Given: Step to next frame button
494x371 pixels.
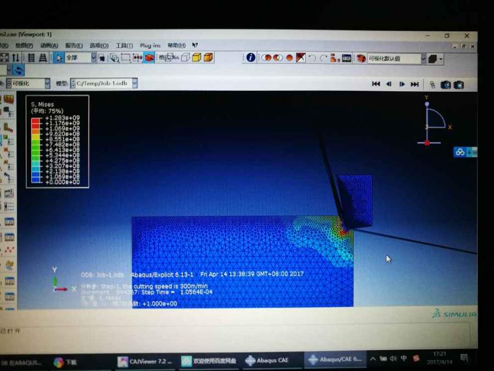Looking at the screenshot, I should tap(402, 84).
